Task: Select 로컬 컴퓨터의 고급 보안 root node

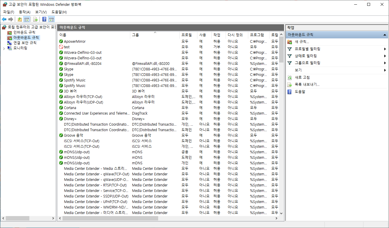Action: 31,27
